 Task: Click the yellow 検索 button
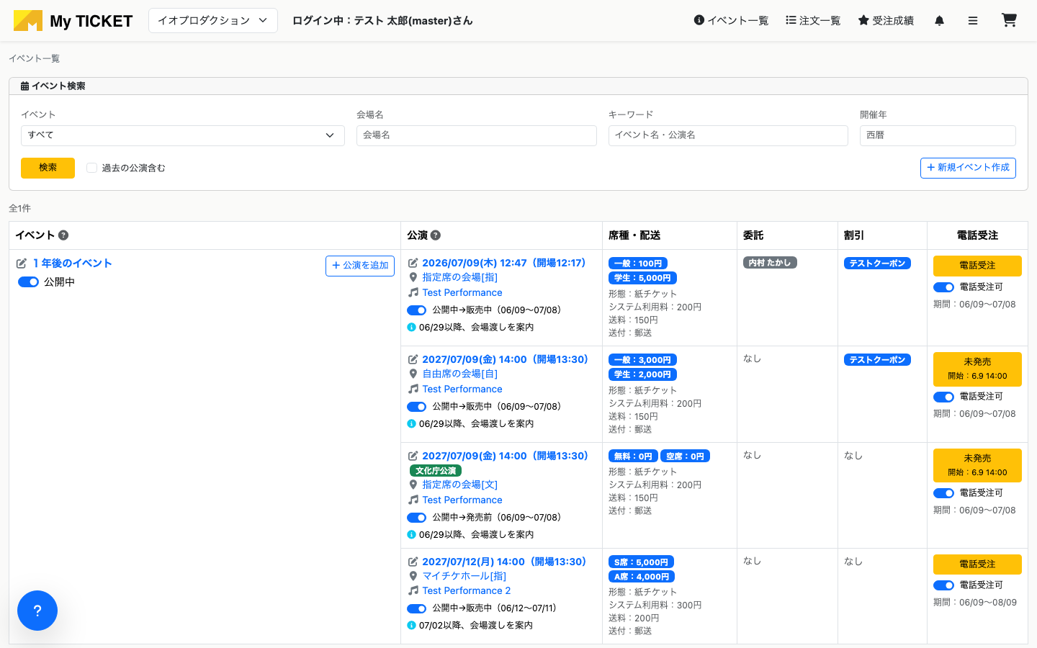pos(48,168)
